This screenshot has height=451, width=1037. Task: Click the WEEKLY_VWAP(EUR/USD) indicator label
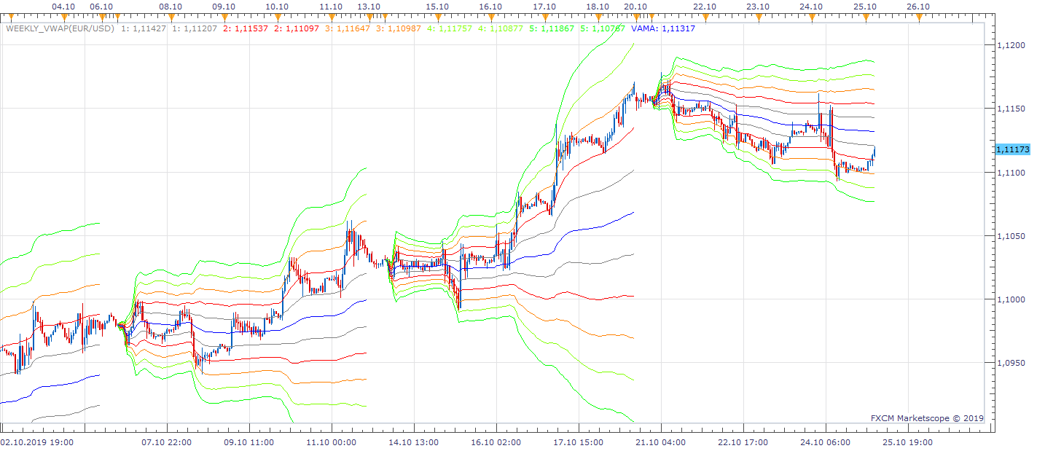click(x=61, y=28)
